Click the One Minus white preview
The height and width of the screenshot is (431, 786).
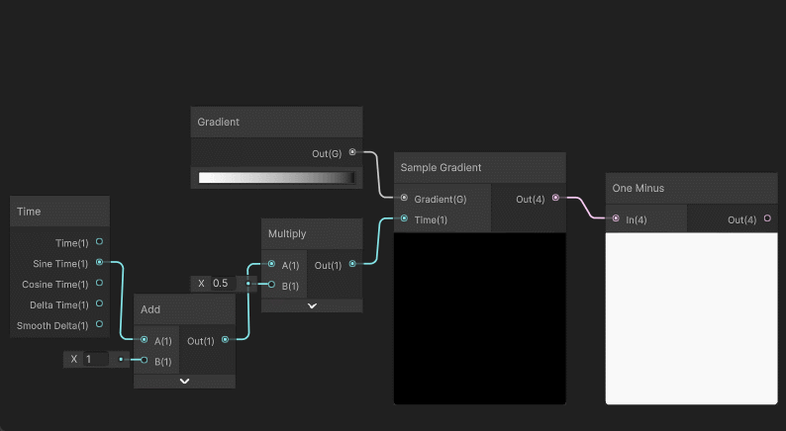point(691,317)
